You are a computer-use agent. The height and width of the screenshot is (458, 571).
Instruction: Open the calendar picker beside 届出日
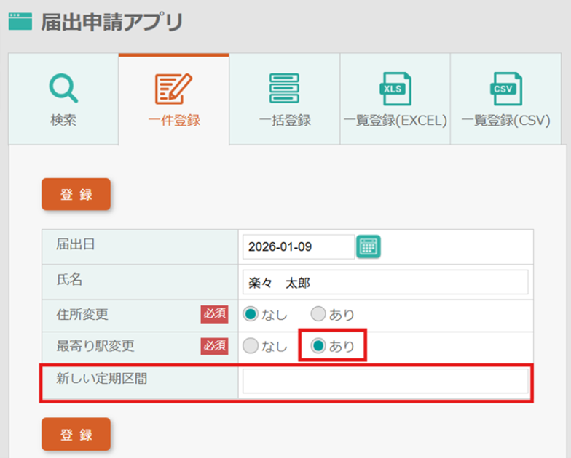click(x=369, y=246)
